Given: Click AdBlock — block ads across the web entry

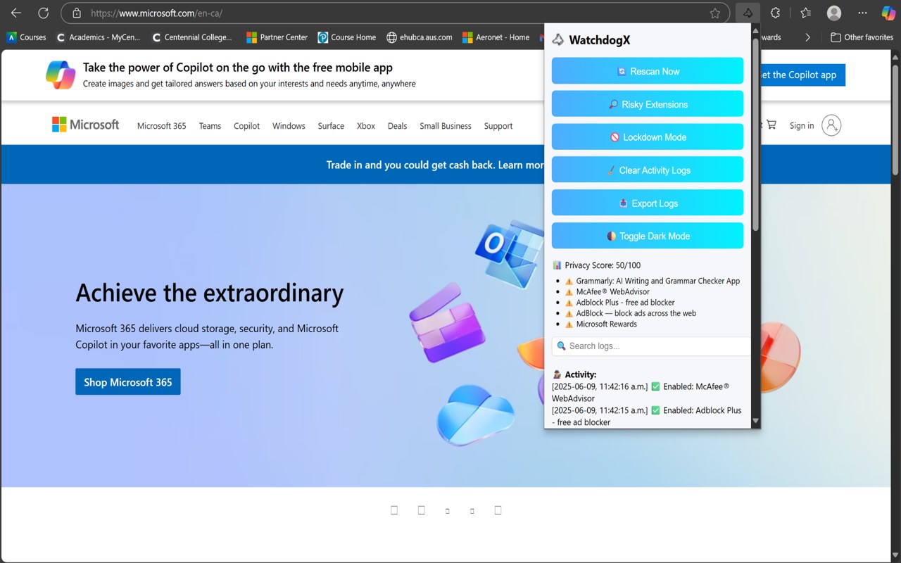Looking at the screenshot, I should coord(636,313).
